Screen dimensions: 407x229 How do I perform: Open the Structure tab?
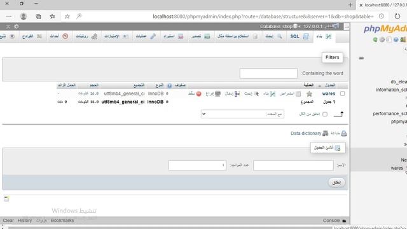coord(324,36)
